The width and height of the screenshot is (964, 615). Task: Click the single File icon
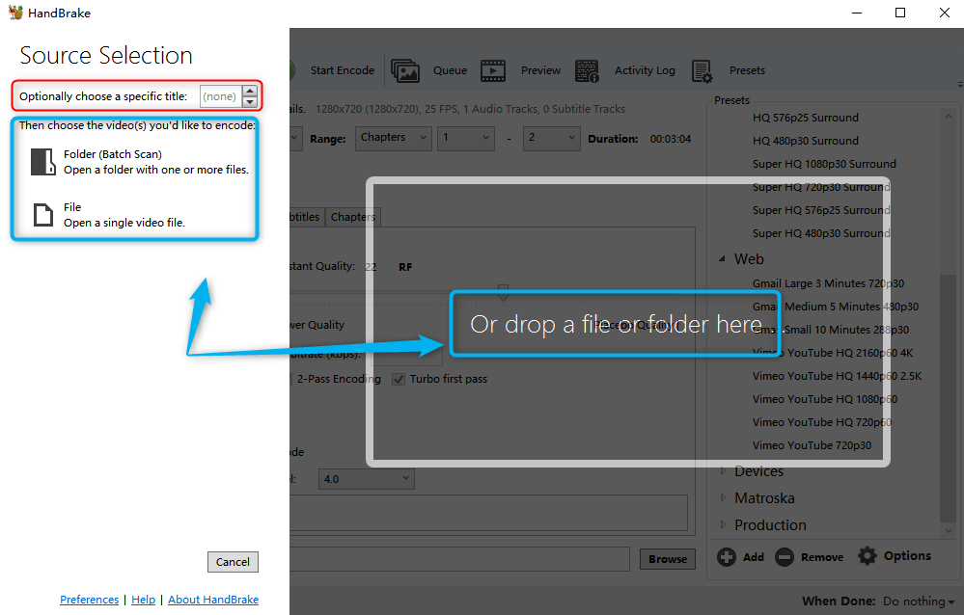click(x=43, y=215)
